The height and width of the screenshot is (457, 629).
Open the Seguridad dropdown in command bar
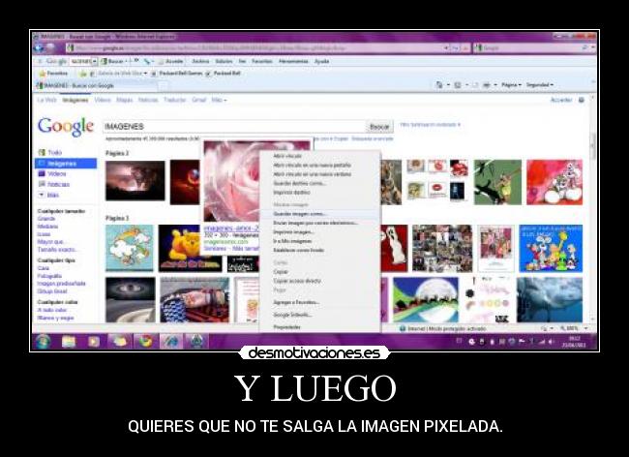[x=540, y=85]
